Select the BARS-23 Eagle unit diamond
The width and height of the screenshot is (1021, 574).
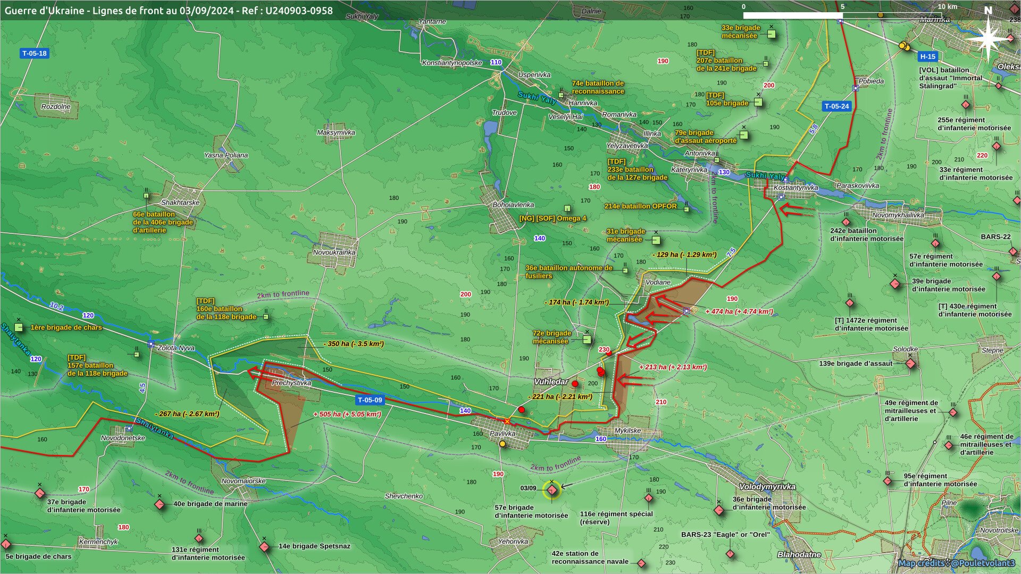(730, 554)
